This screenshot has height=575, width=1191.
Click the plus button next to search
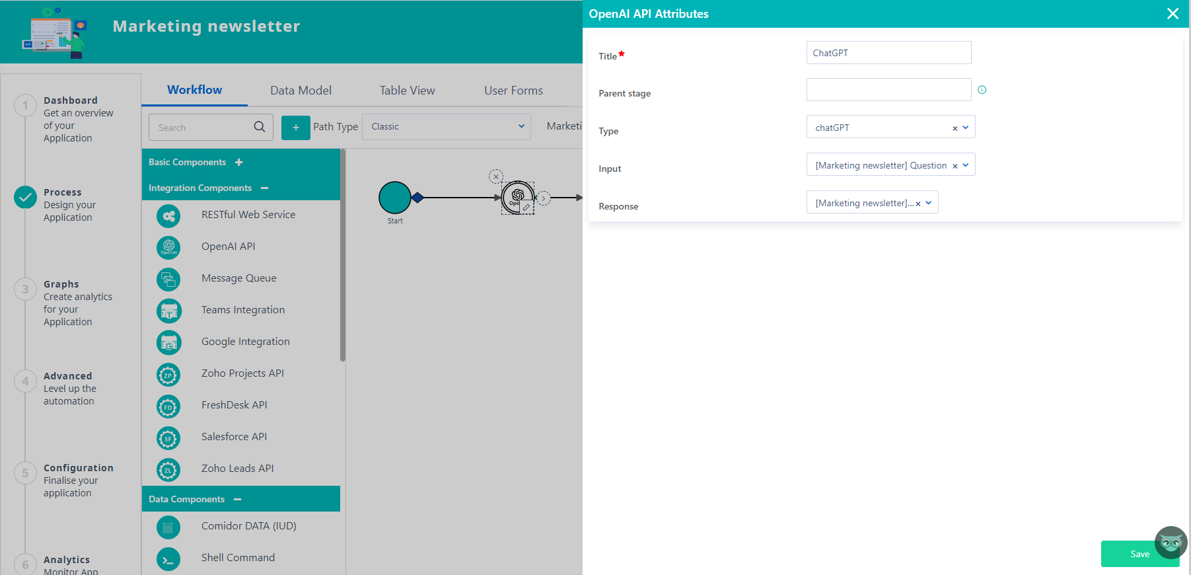(x=295, y=128)
